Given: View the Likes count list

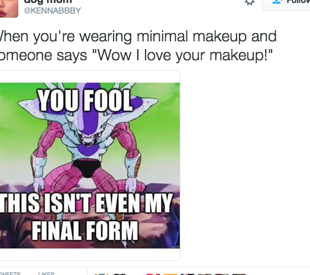Looking at the screenshot, I should click(46, 274).
